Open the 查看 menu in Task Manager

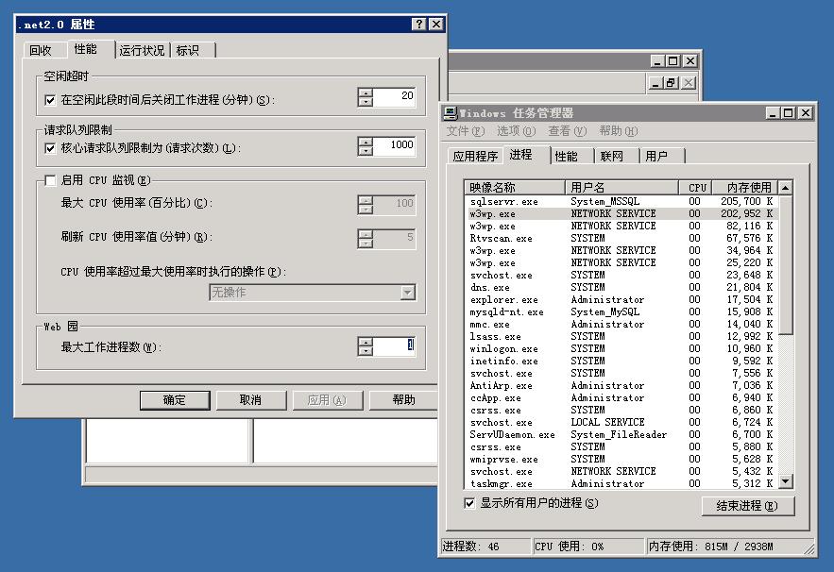[x=568, y=131]
